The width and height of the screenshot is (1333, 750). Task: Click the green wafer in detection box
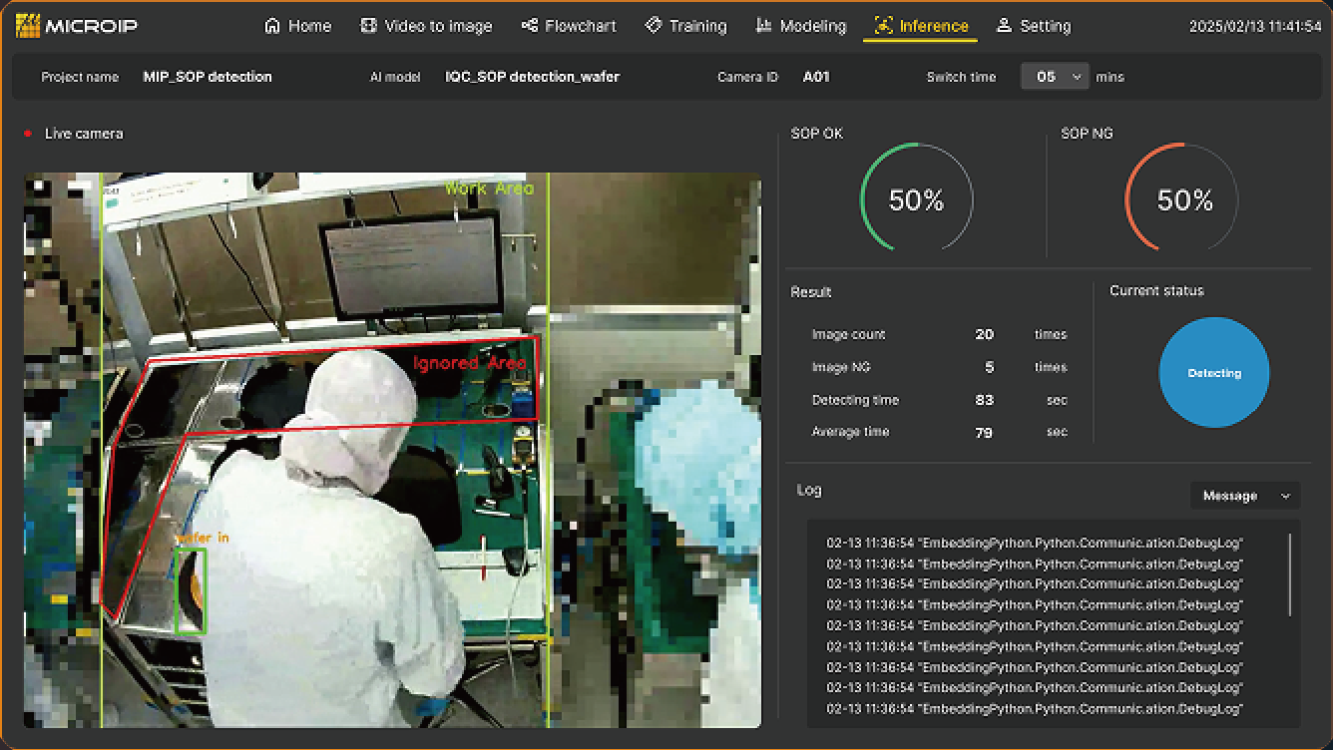(191, 590)
